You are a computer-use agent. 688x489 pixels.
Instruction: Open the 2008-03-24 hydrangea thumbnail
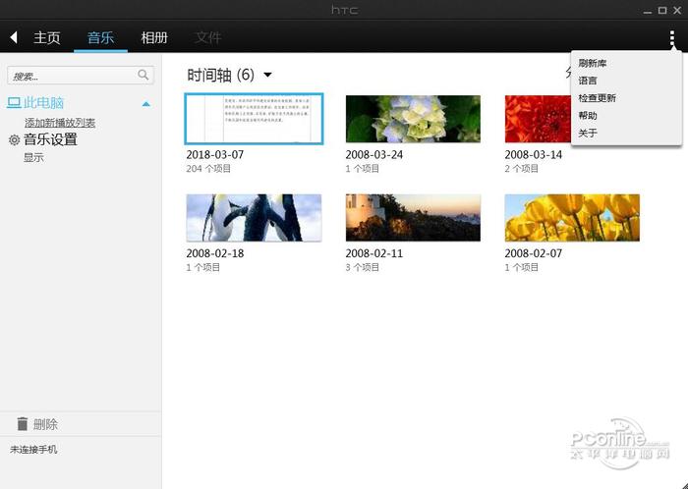tap(413, 119)
